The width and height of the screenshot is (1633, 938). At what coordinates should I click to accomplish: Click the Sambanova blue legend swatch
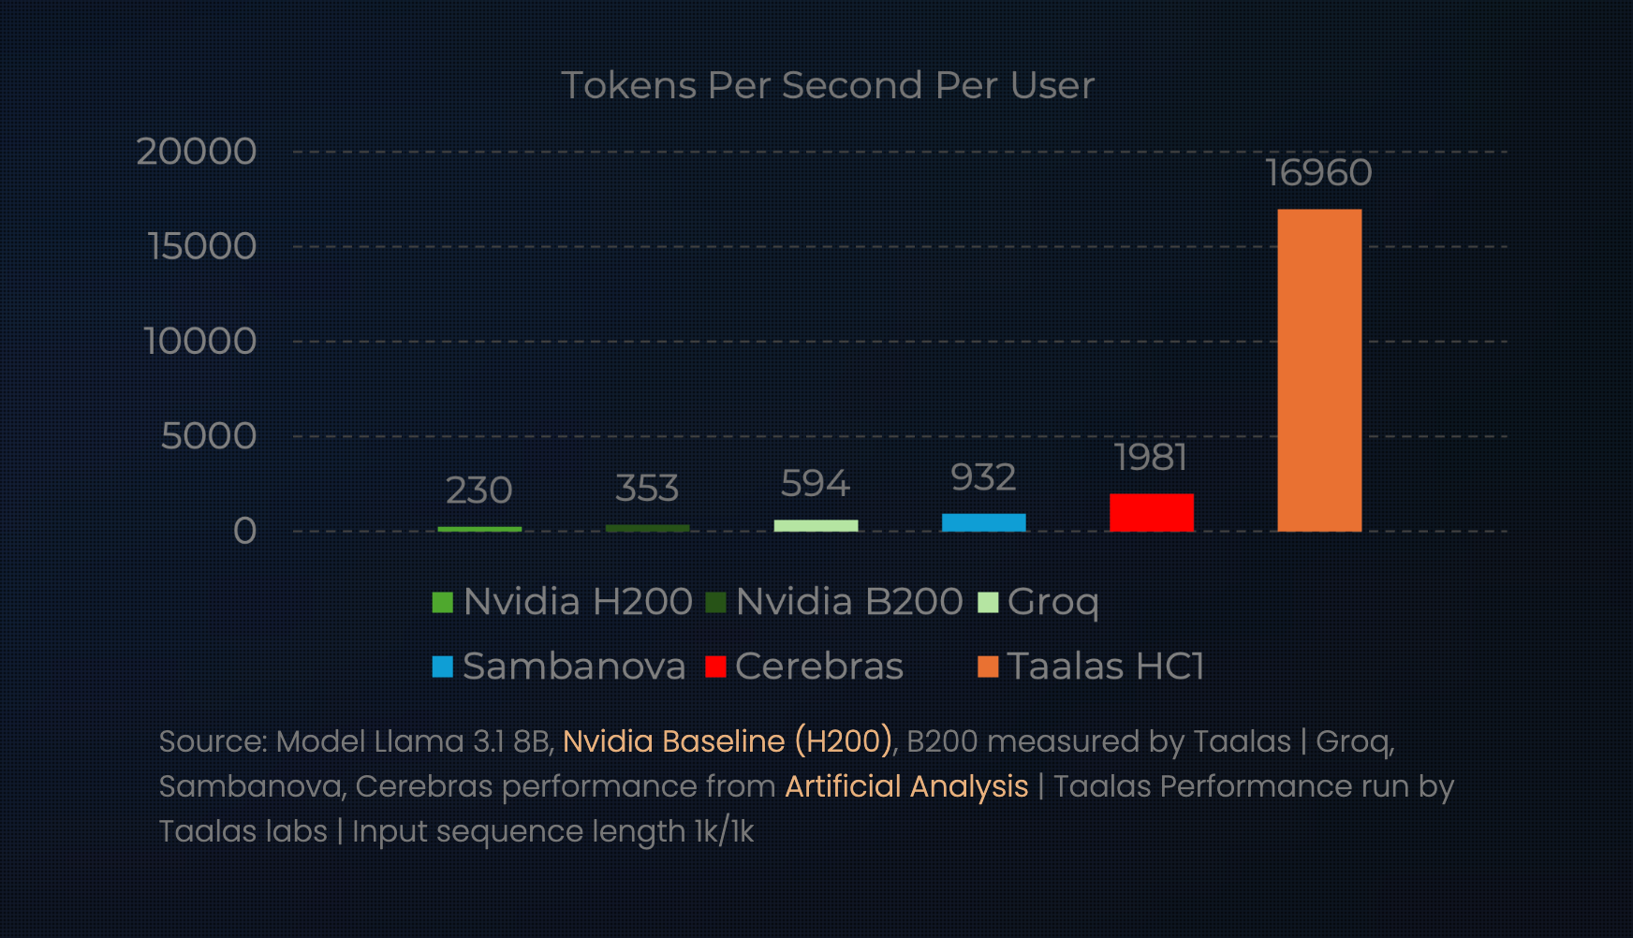pos(443,667)
